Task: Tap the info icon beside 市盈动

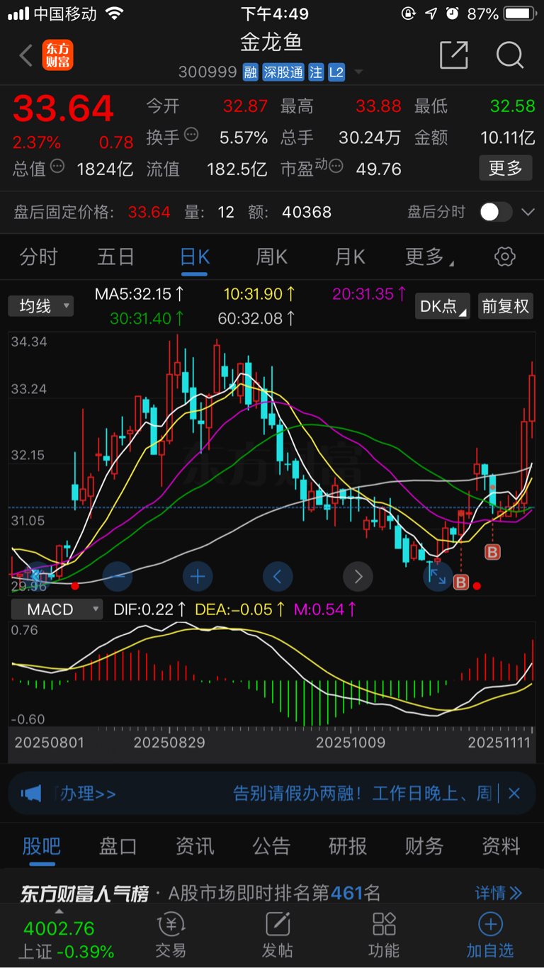Action: tap(336, 167)
